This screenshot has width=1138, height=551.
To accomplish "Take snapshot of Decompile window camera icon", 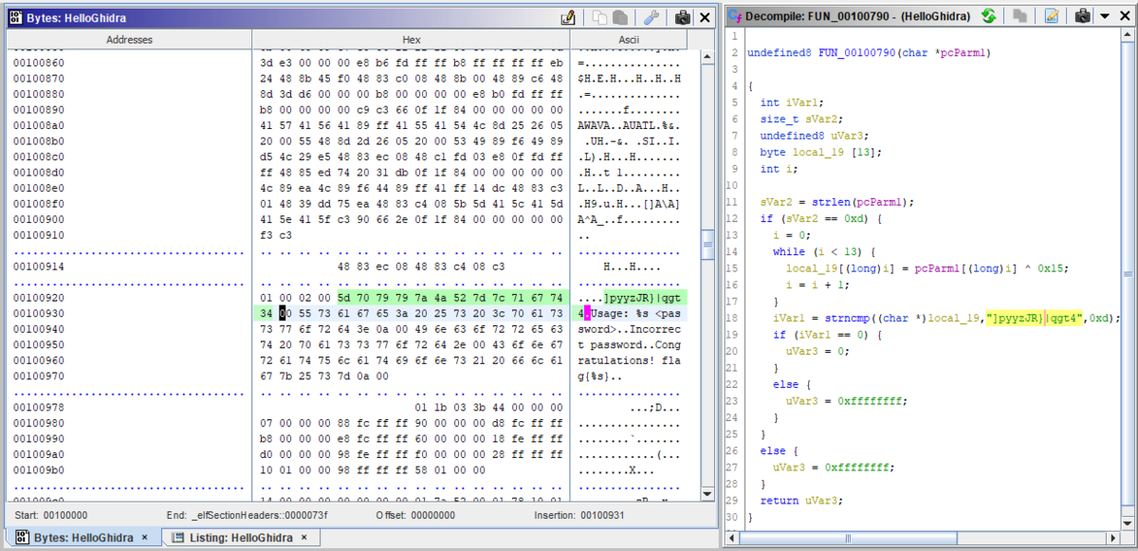I will (x=1082, y=16).
